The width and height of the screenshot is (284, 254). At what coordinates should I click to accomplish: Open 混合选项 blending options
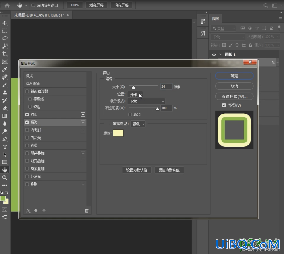coord(55,84)
